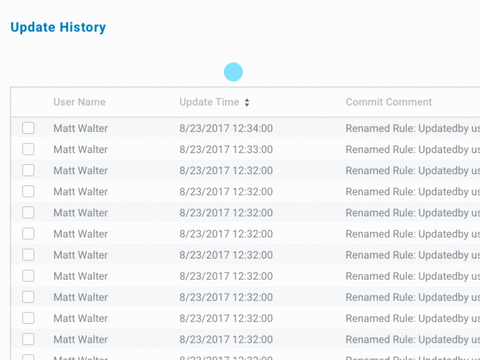Click the 8/23/2017 12:33:00 timestamp
The width and height of the screenshot is (480, 360).
(x=226, y=149)
